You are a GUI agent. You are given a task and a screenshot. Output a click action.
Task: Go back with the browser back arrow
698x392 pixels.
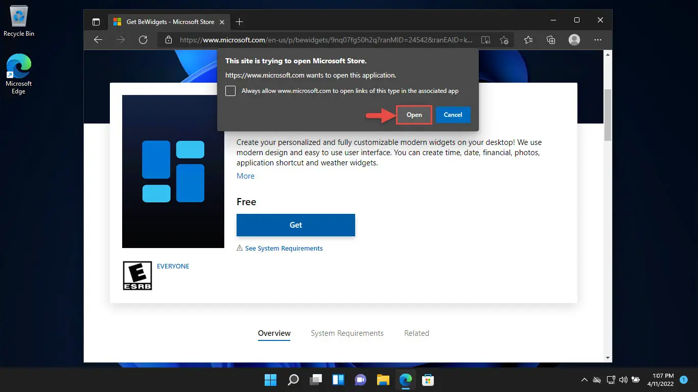click(98, 40)
